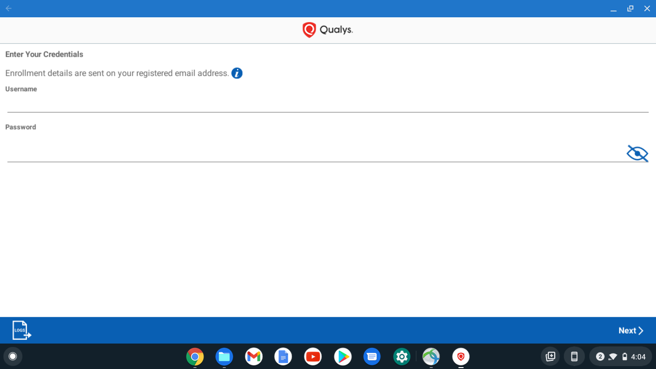The height and width of the screenshot is (369, 656).
Task: Close the Qualys window
Action: click(x=647, y=9)
